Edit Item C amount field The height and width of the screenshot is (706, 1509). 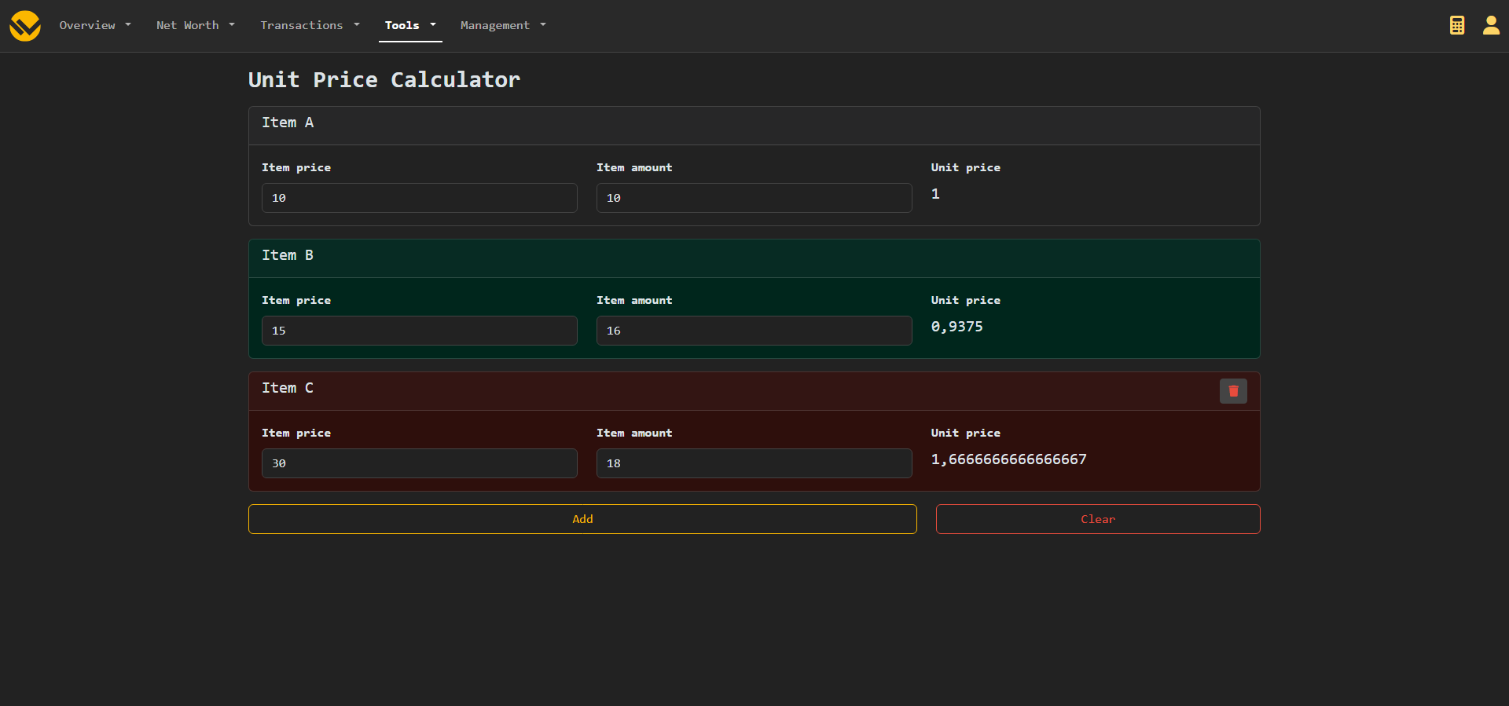tap(754, 463)
